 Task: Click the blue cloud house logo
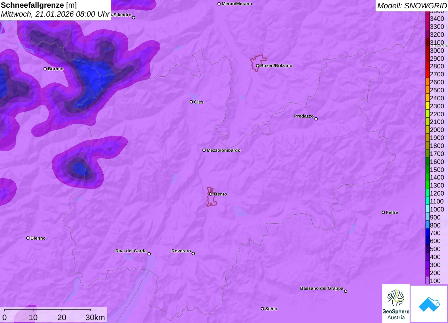click(429, 304)
